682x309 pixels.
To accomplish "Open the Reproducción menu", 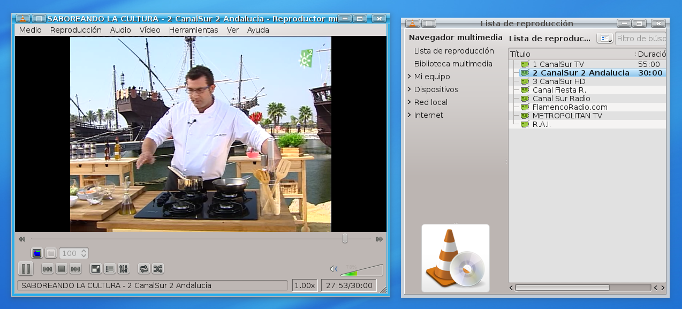I will pos(76,30).
